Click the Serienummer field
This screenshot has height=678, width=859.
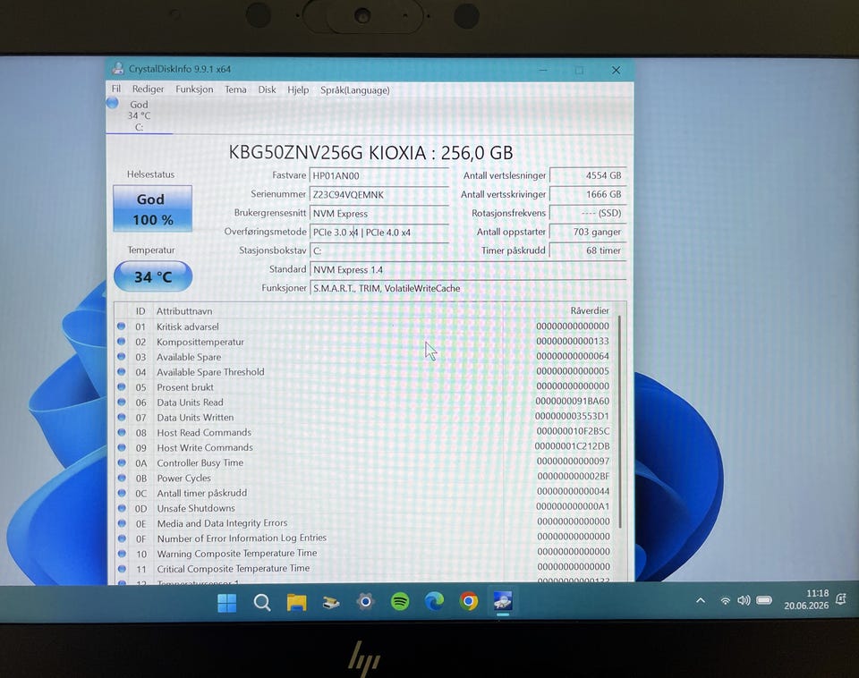pyautogui.click(x=379, y=194)
